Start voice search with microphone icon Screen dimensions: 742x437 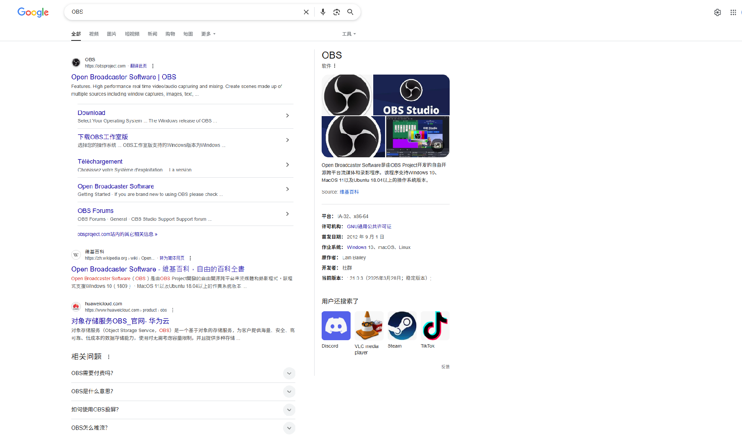click(x=323, y=12)
